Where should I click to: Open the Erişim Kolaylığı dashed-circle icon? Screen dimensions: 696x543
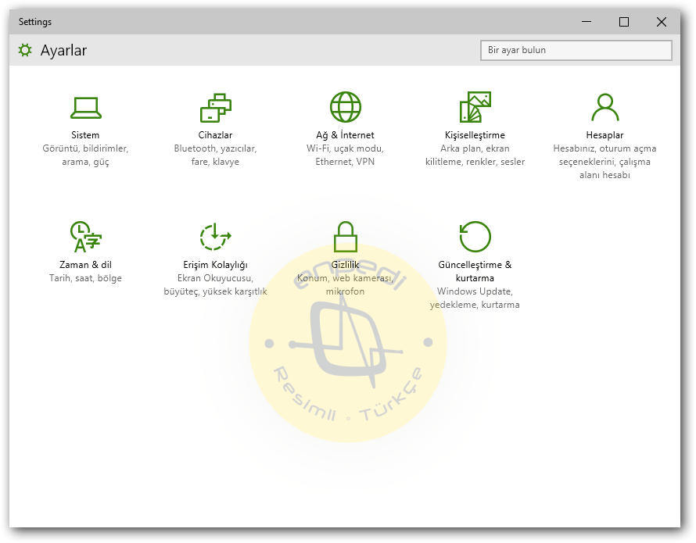tap(215, 237)
